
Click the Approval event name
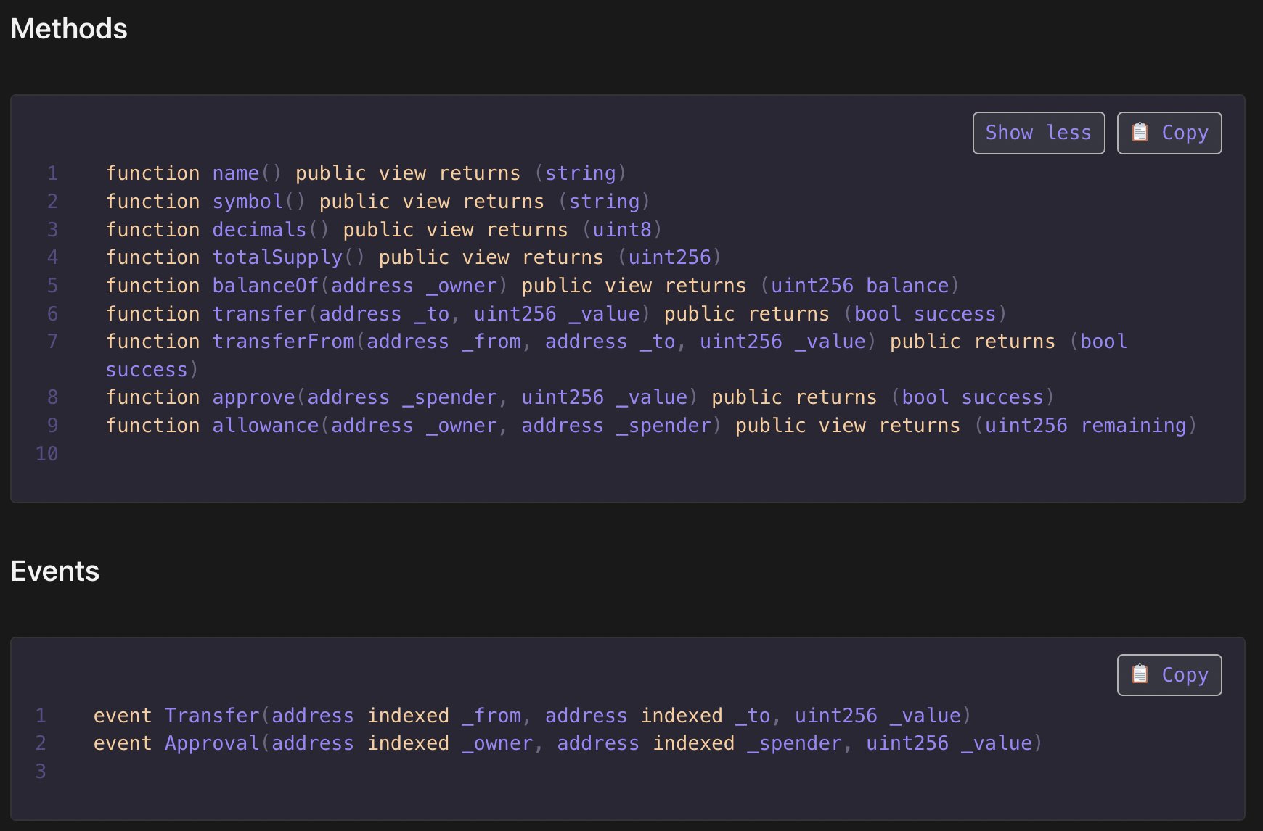point(211,743)
